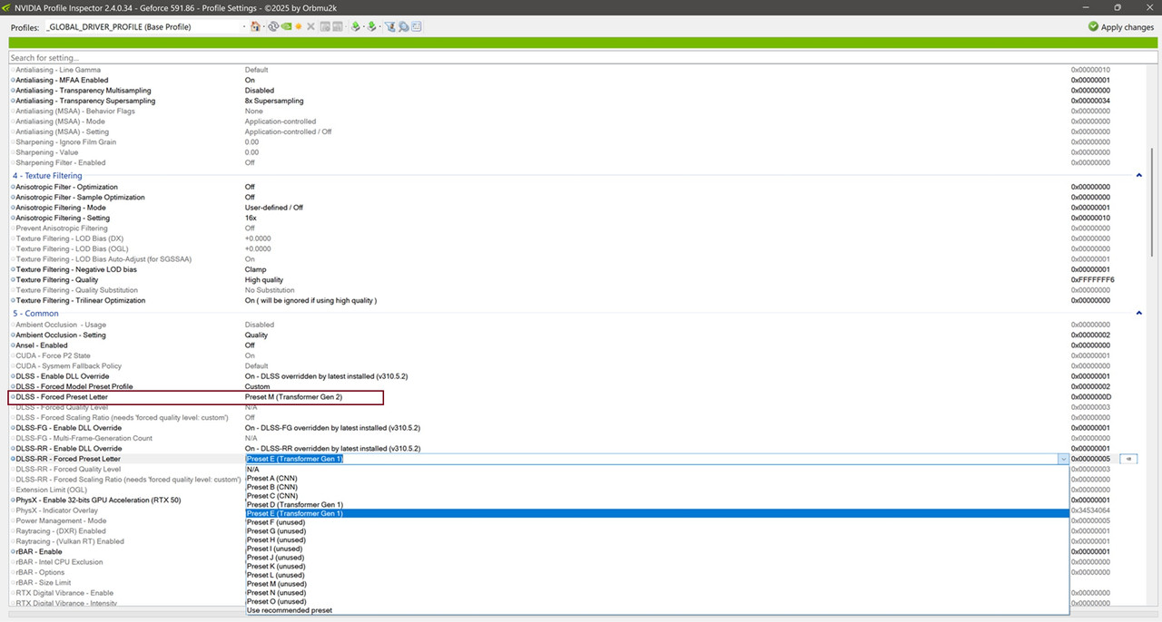Viewport: 1162px width, 622px height.
Task: Apply changes to the profile
Action: (1121, 26)
